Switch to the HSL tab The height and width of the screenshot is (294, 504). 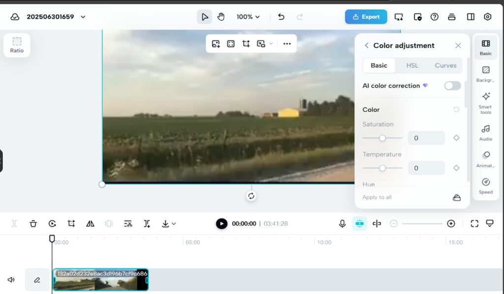(x=412, y=65)
